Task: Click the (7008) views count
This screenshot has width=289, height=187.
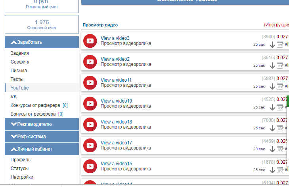Action: point(268,120)
